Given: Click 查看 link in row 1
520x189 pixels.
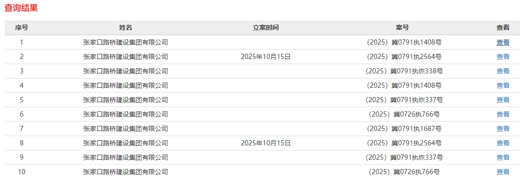Looking at the screenshot, I should tap(503, 42).
